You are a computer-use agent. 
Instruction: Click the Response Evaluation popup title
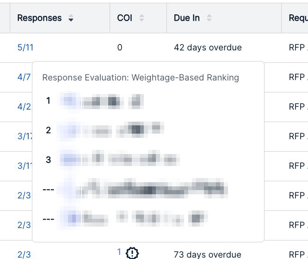141,78
